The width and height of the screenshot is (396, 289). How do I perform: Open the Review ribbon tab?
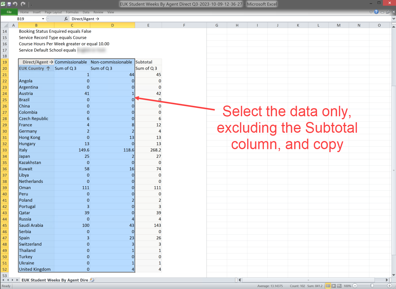[x=98, y=12]
